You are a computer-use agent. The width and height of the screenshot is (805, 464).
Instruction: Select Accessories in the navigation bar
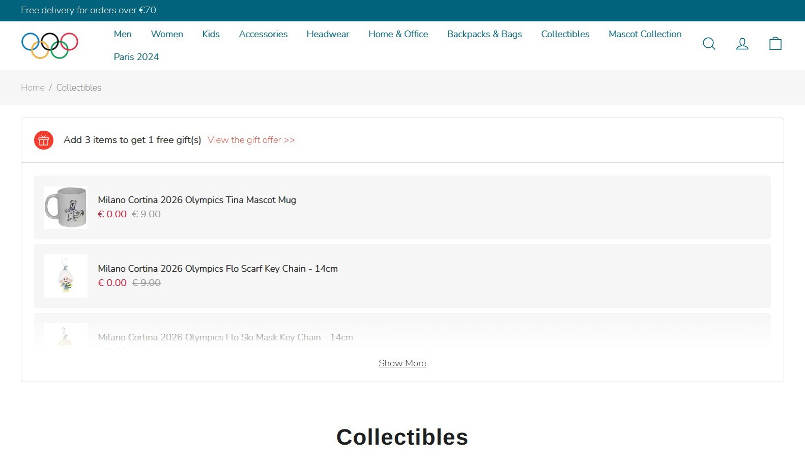(x=263, y=34)
